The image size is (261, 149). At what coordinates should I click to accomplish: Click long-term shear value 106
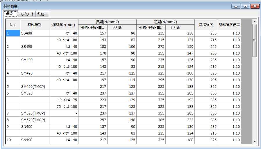(122, 46)
